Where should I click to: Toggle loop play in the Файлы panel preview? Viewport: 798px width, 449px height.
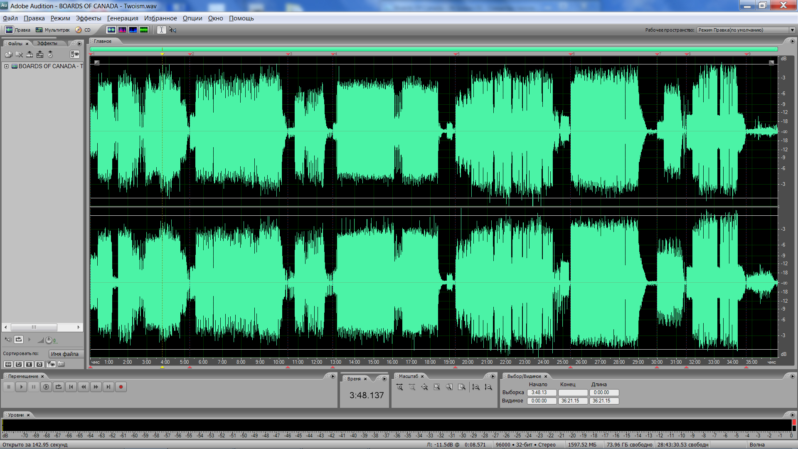point(19,340)
